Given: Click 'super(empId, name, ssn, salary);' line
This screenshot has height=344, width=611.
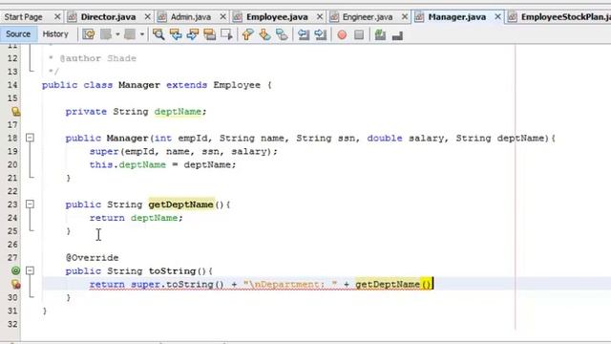Looking at the screenshot, I should tap(183, 151).
